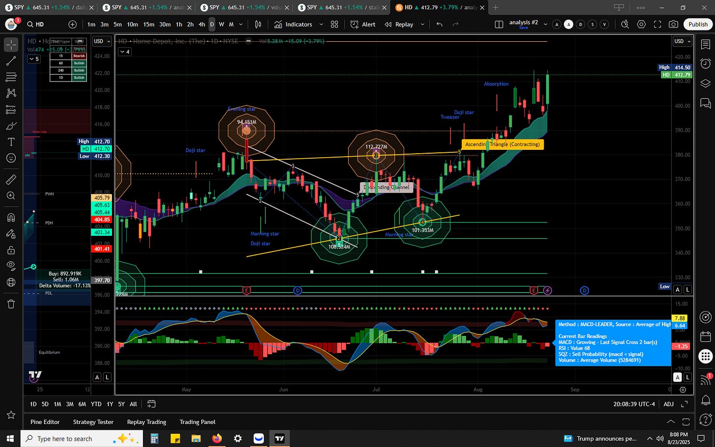The image size is (715, 447).
Task: Take a chart snapshot with camera icon
Action: tap(674, 24)
